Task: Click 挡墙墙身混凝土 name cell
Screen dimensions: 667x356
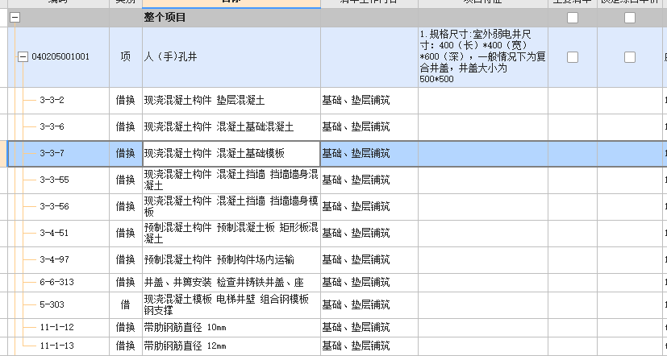Action: click(x=231, y=180)
